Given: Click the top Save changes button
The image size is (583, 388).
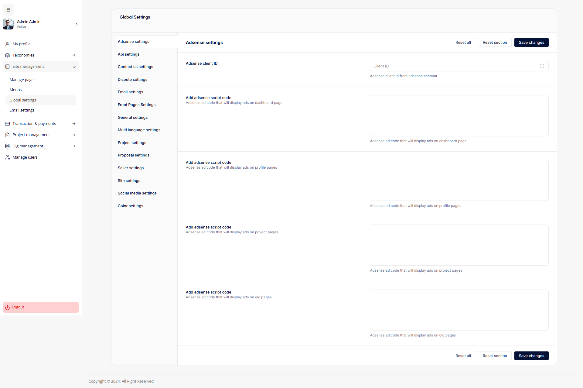Looking at the screenshot, I should 531,43.
